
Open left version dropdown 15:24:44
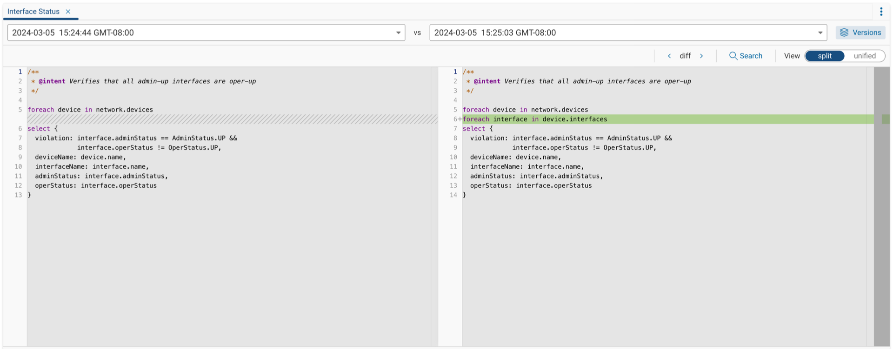[x=206, y=33]
